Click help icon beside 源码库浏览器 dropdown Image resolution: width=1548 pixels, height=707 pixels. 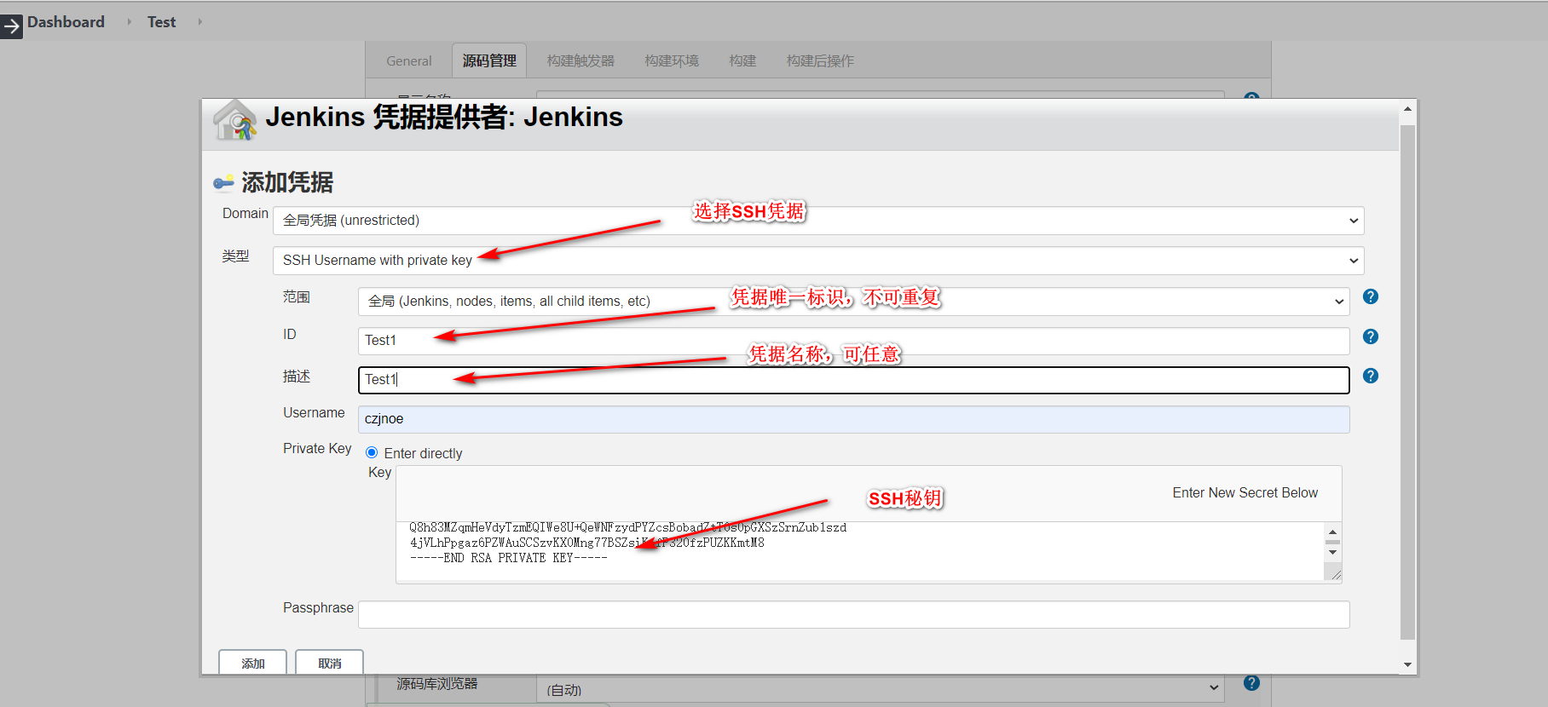tap(1251, 682)
